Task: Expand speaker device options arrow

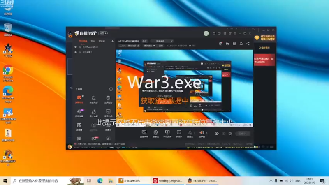Action: pos(207,133)
